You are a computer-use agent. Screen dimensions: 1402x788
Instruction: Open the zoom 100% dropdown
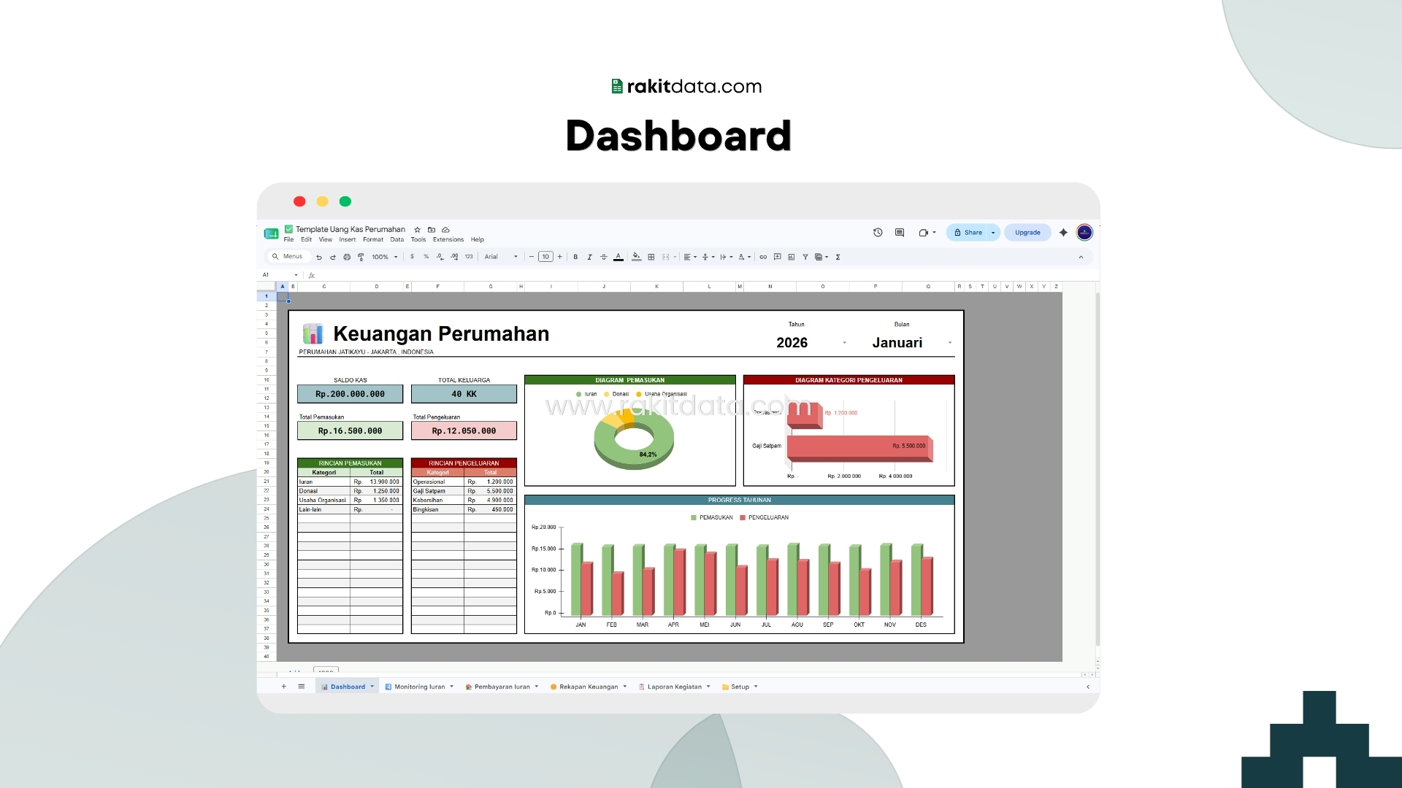(x=385, y=257)
